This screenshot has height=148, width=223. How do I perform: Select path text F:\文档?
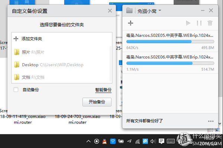tap(38, 77)
